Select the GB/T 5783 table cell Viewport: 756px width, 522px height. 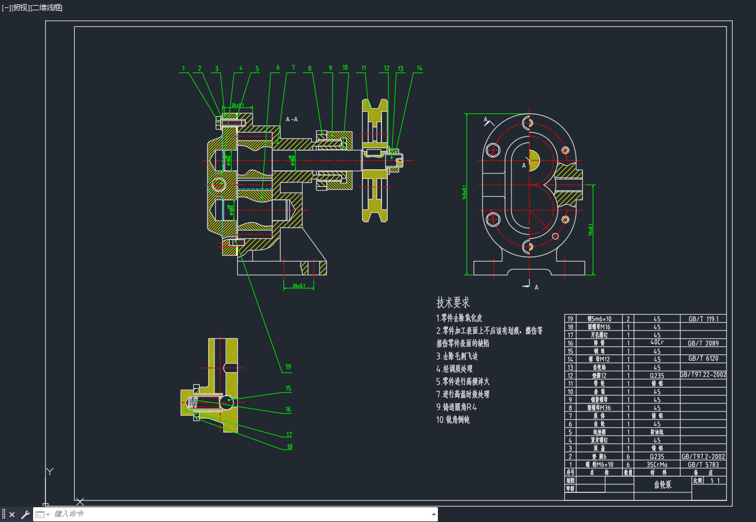pyautogui.click(x=703, y=464)
